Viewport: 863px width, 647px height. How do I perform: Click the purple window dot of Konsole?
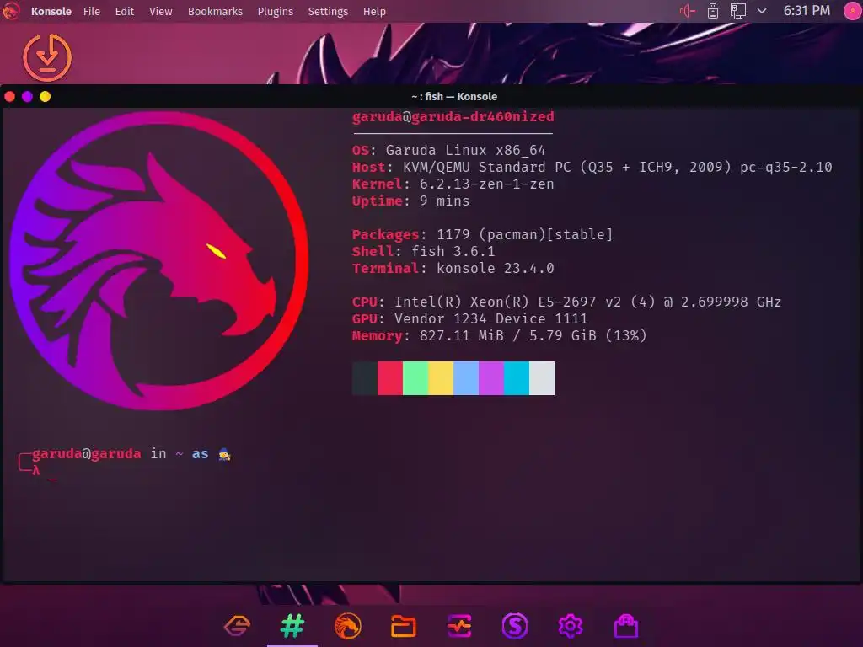tap(27, 97)
